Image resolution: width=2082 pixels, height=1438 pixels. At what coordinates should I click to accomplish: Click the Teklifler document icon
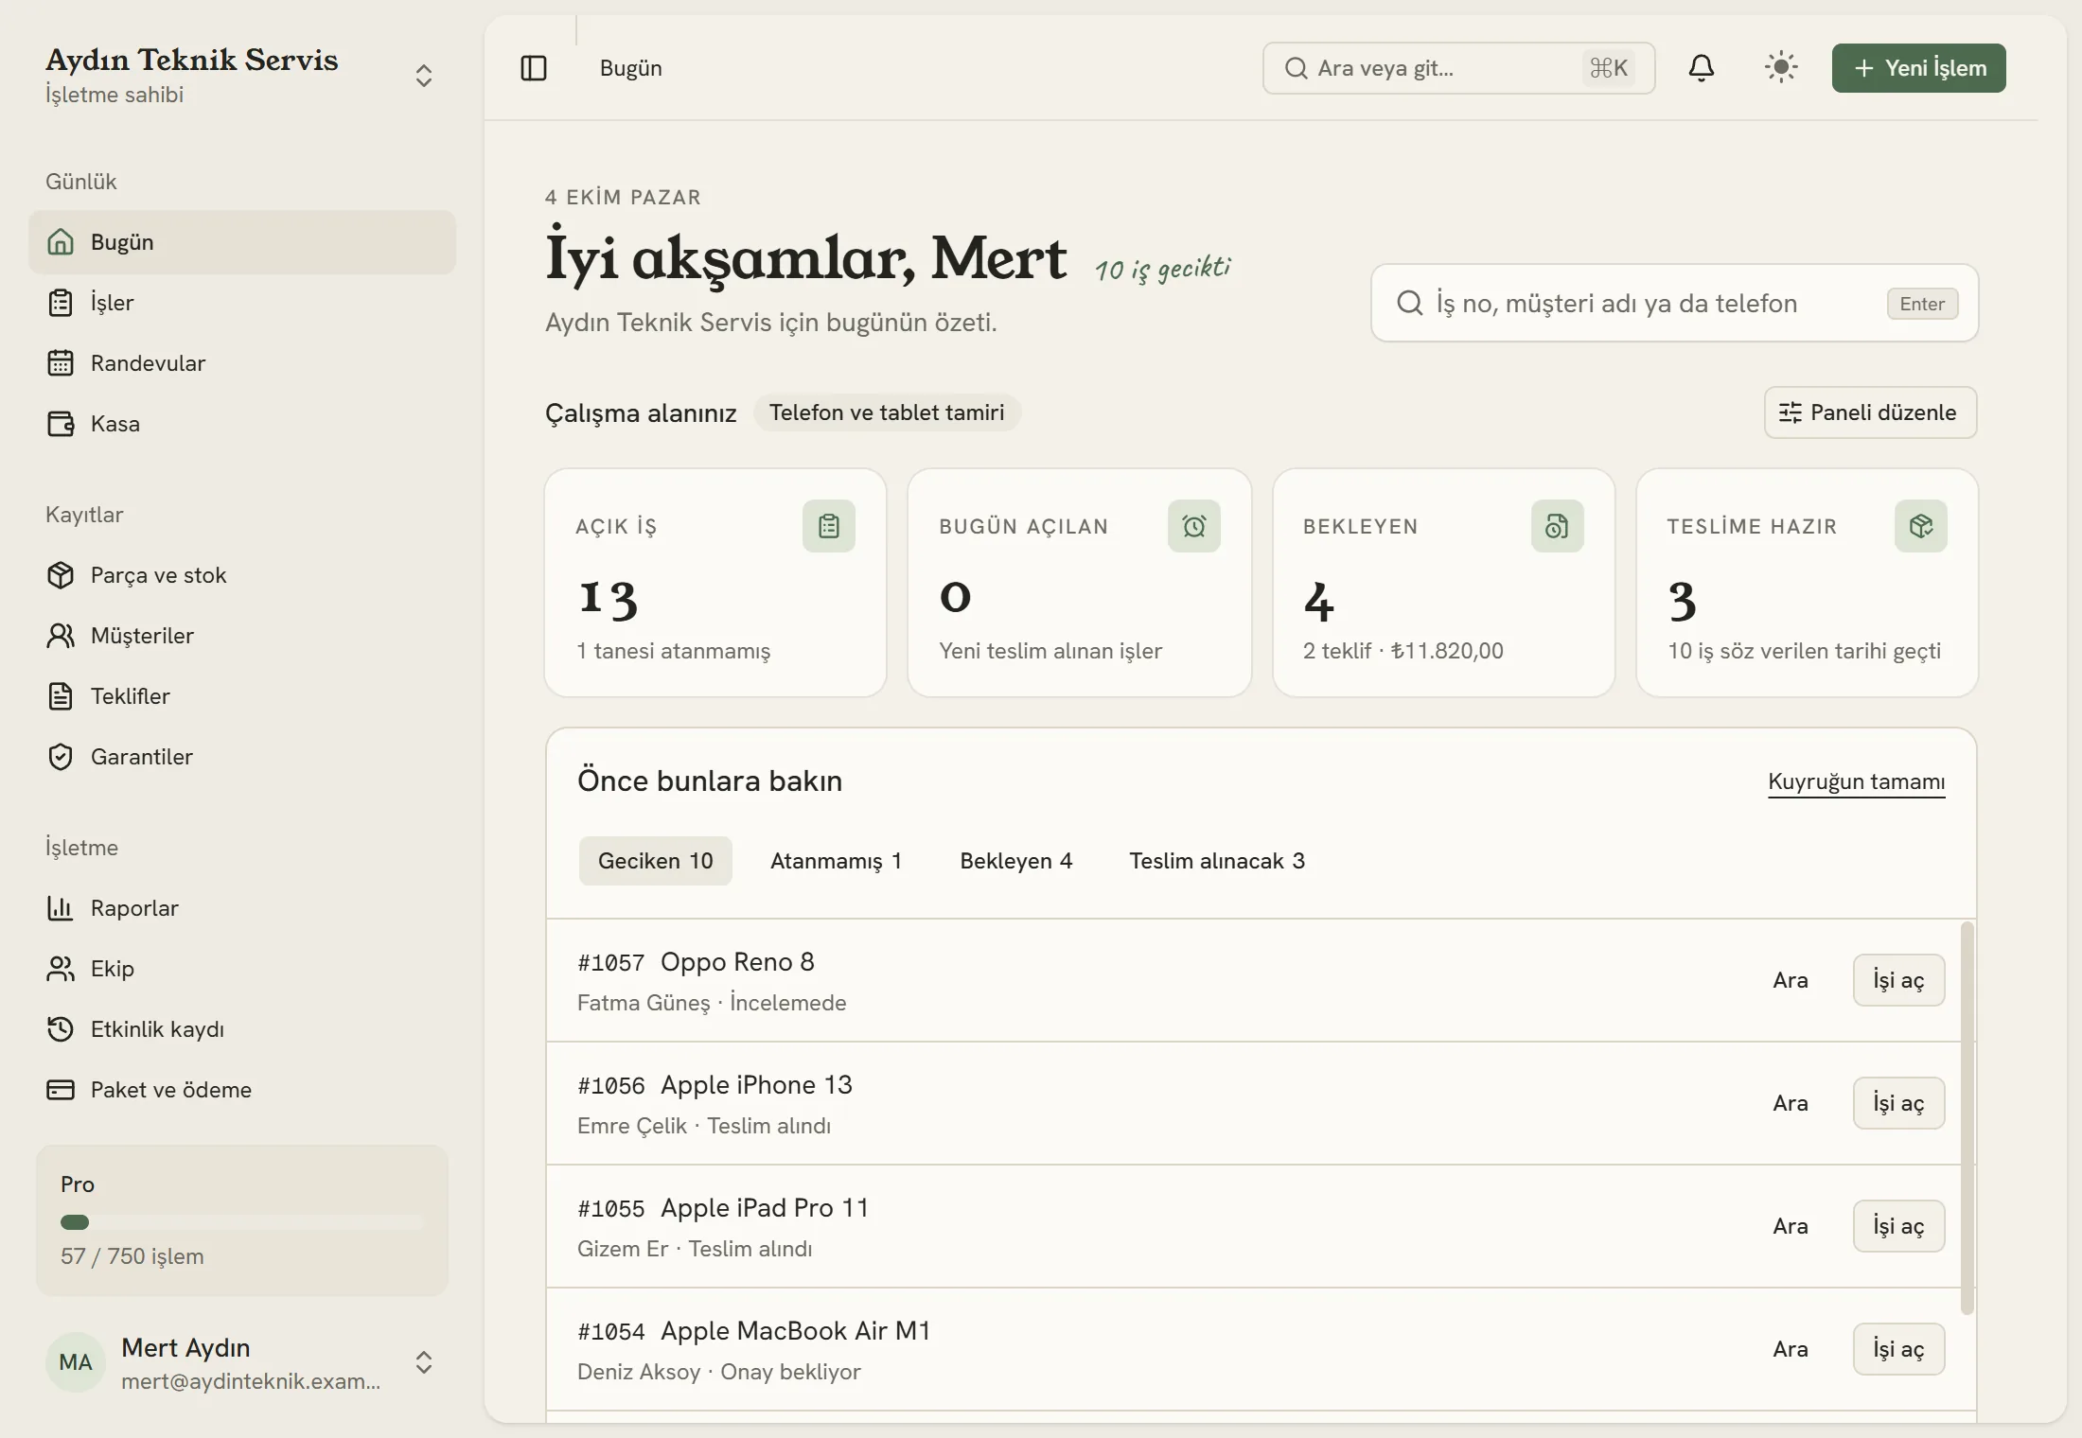tap(61, 696)
